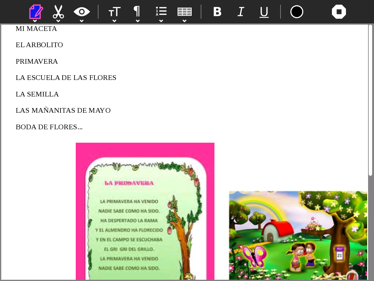
Task: Open the Text size toolbar icon
Action: [x=114, y=12]
